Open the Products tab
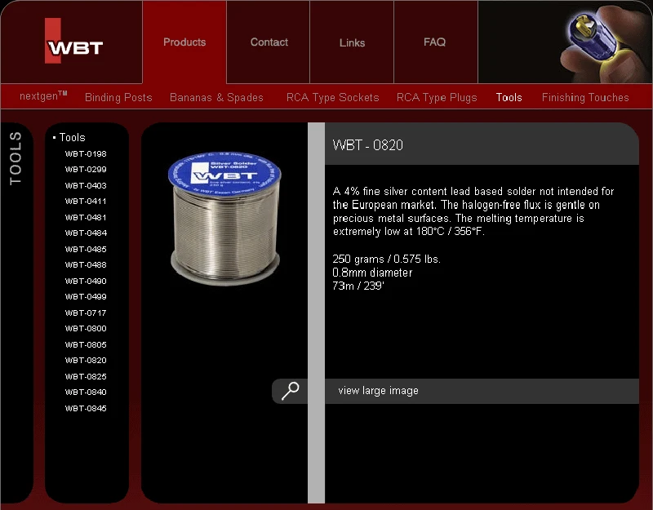Image resolution: width=653 pixels, height=510 pixels. 184,42
